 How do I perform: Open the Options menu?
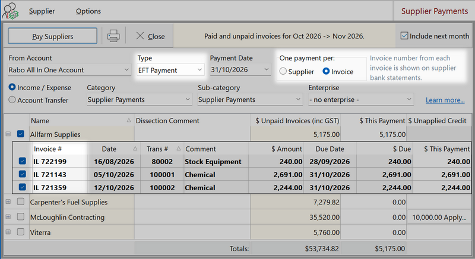click(x=88, y=11)
